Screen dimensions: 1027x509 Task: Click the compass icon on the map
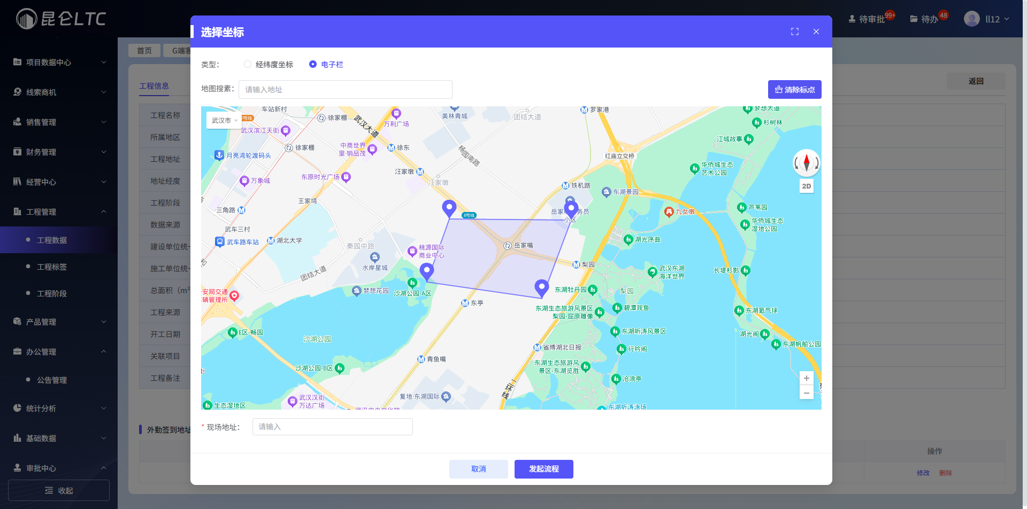pyautogui.click(x=806, y=163)
